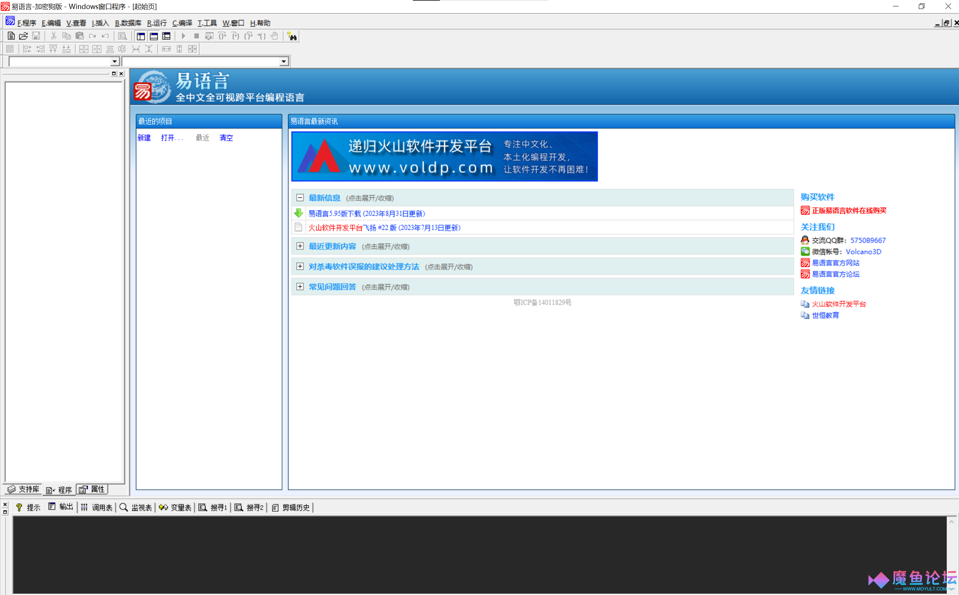Viewport: 959px width, 595px height.
Task: Select the 剪辑历史 tab
Action: (x=291, y=507)
